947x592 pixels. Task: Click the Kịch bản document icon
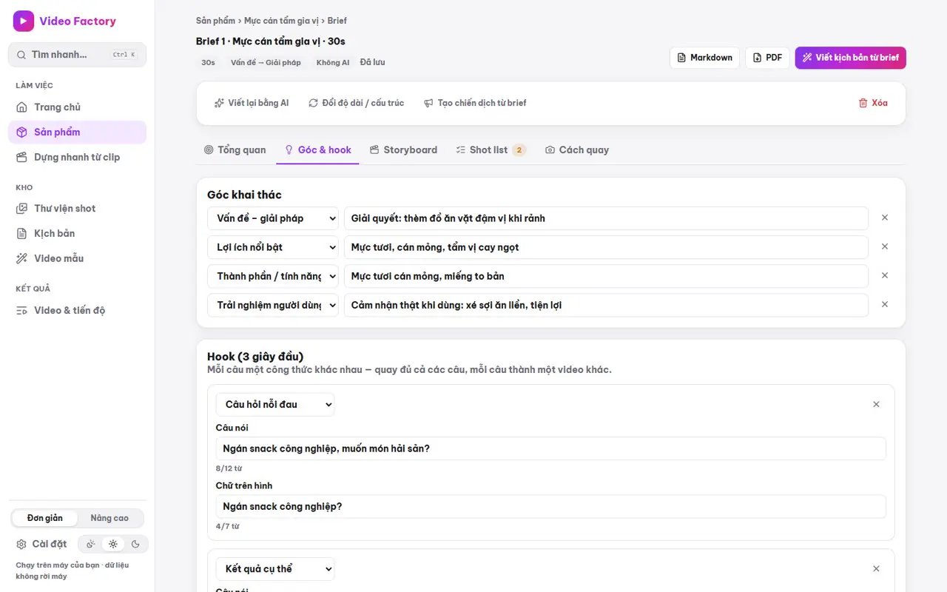(22, 234)
